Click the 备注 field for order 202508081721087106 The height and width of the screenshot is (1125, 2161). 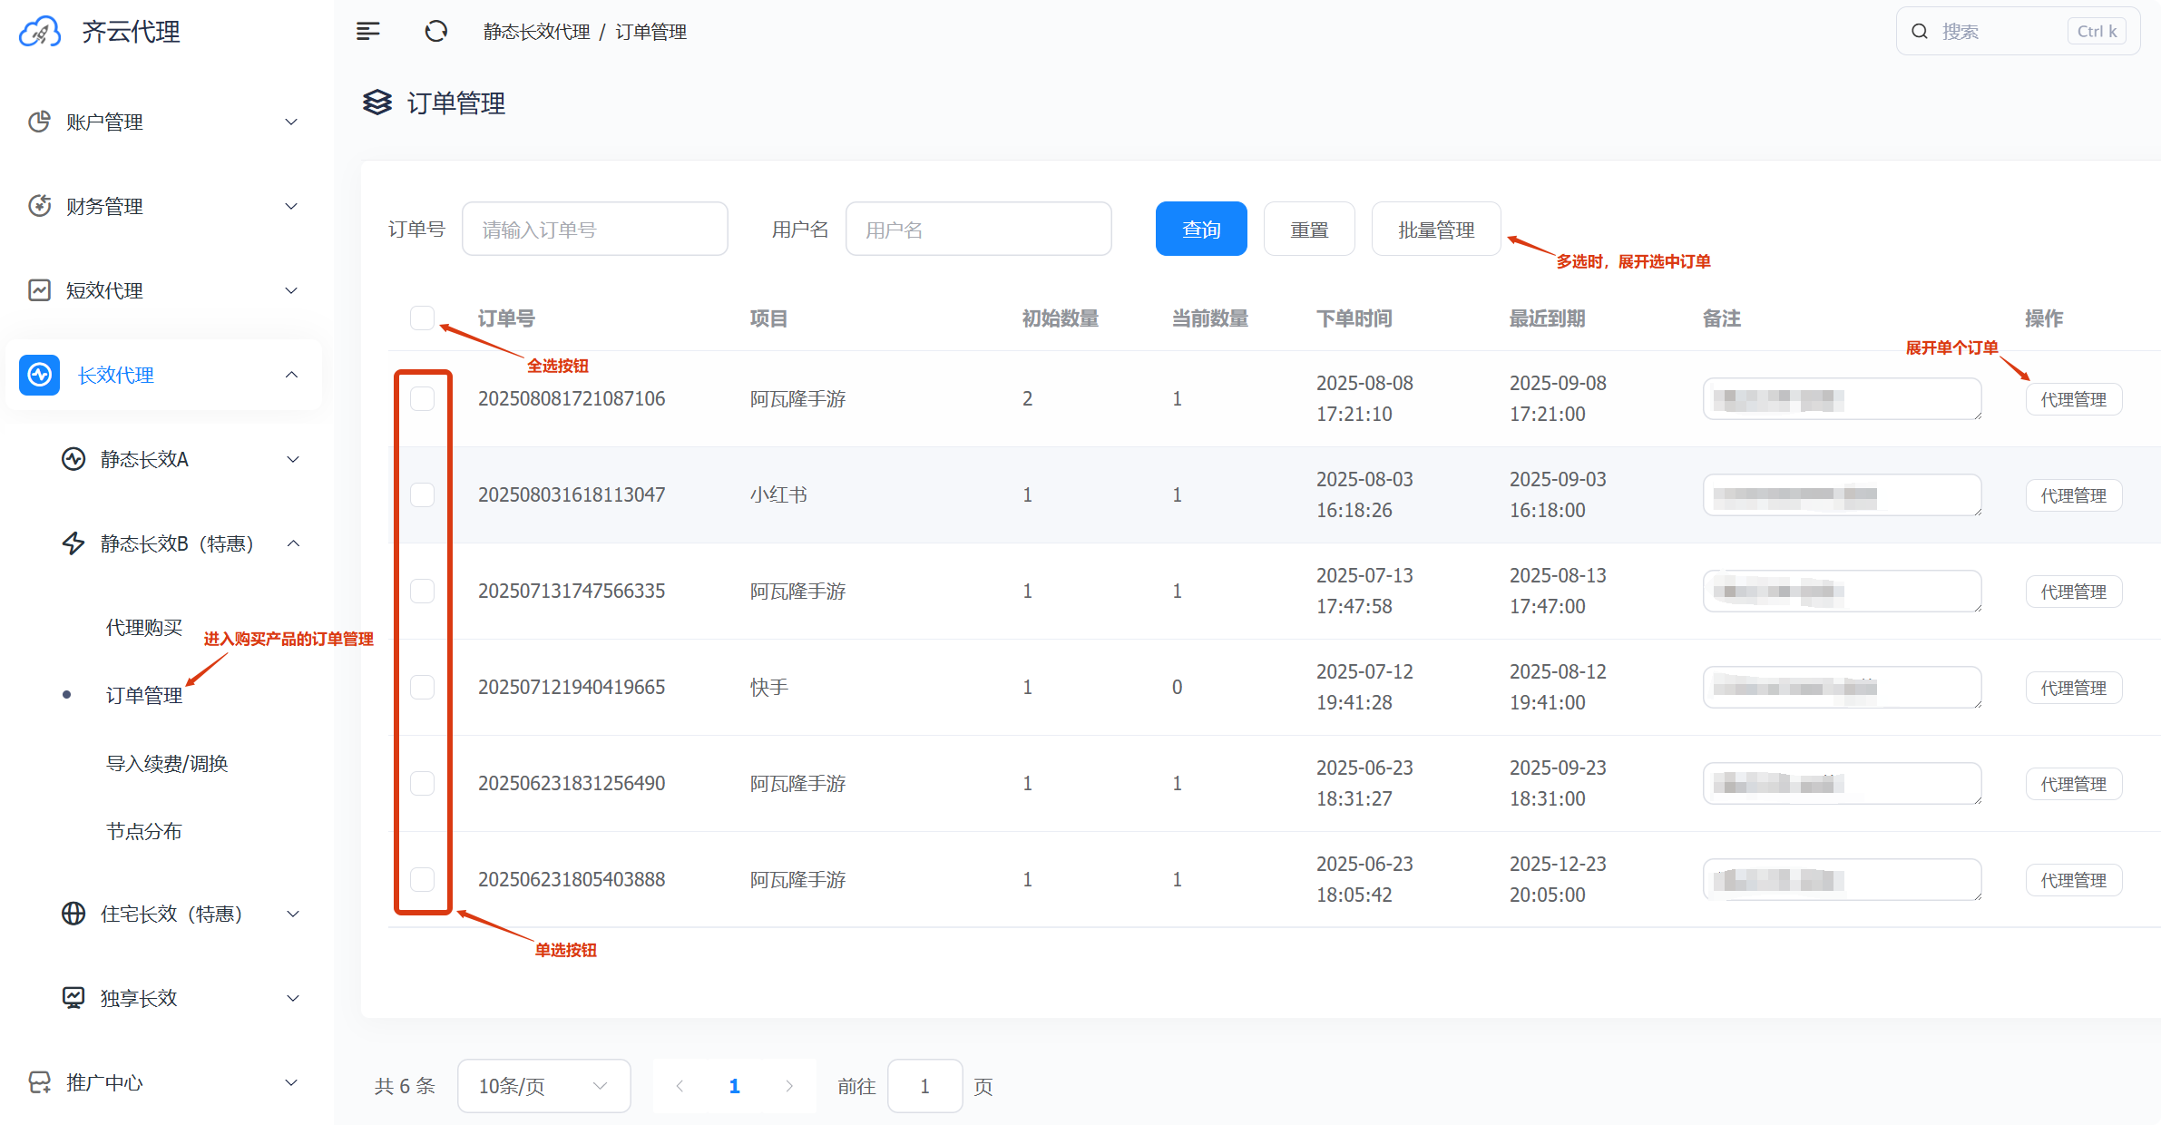[1843, 399]
